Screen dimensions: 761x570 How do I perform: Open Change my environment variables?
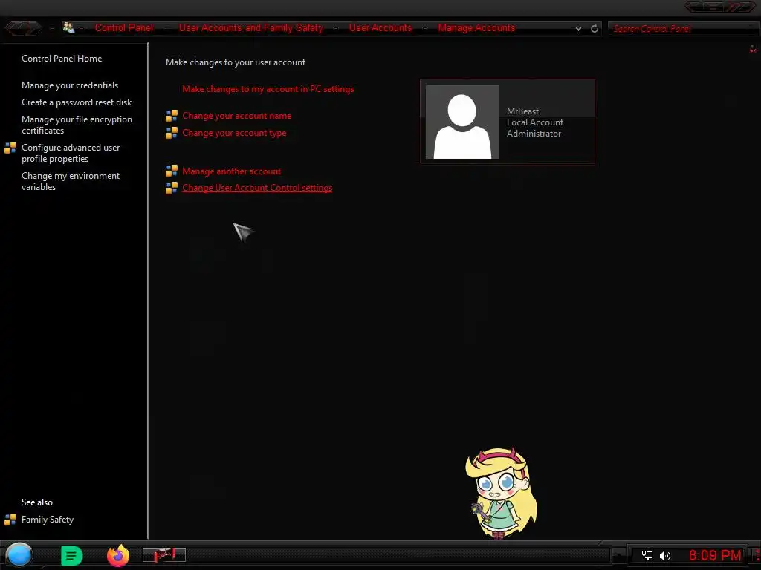[x=71, y=181]
